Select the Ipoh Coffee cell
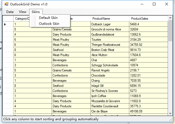 point(110,96)
